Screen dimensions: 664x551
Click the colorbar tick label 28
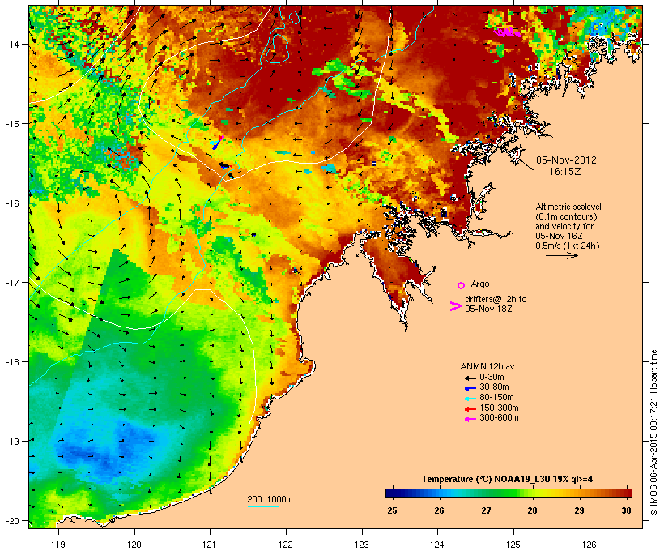[532, 510]
